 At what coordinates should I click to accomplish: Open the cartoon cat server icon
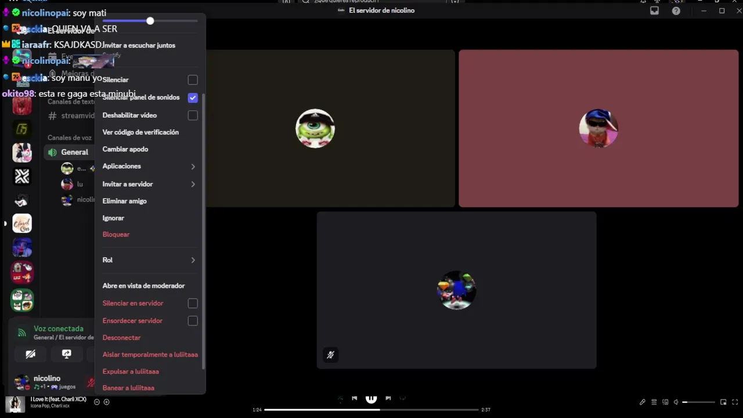coord(22,200)
